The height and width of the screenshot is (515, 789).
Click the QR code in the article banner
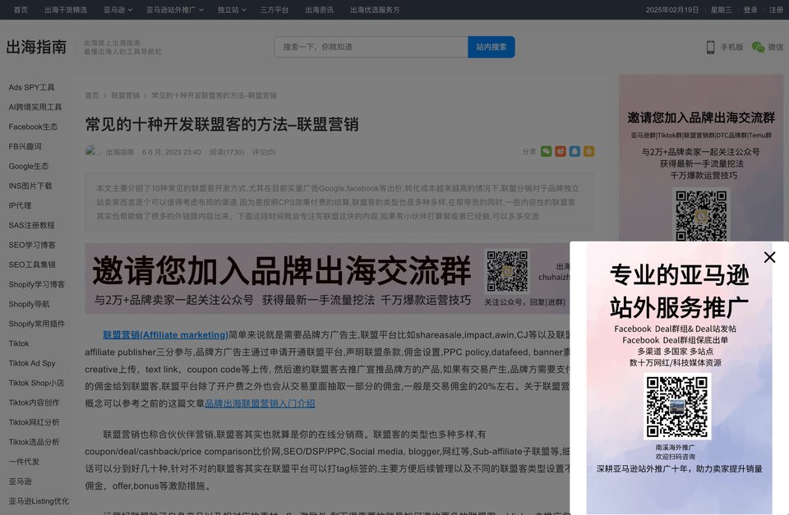507,272
